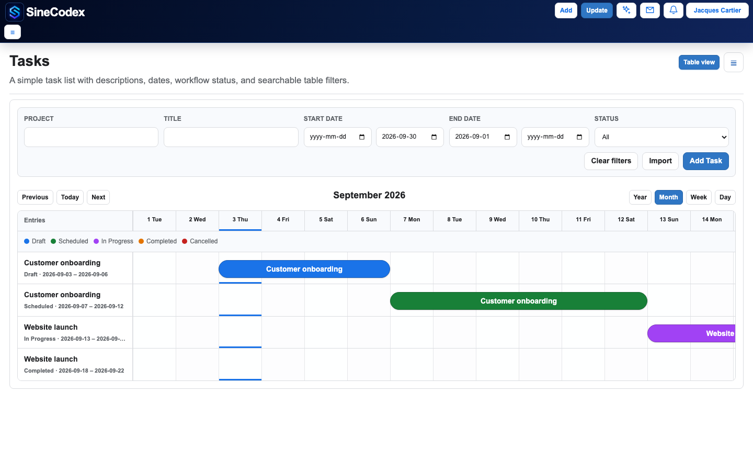Switch to Year view
Viewport: 753px width, 471px height.
640,197
